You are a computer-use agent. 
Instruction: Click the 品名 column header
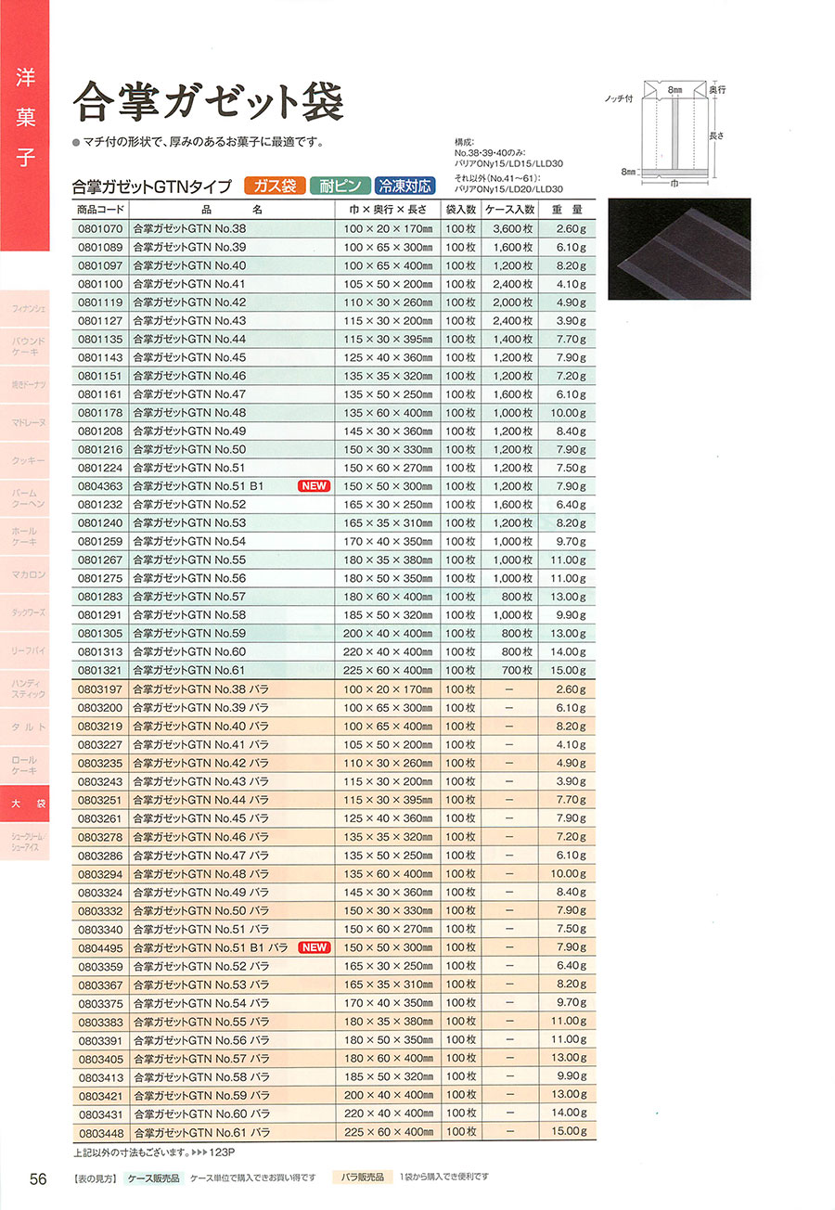[x=232, y=209]
